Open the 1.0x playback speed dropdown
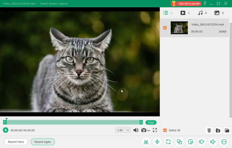This screenshot has height=148, width=232. point(123,130)
